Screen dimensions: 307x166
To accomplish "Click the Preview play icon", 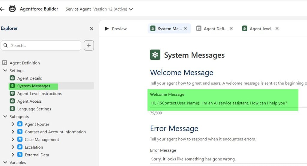I will point(107,29).
